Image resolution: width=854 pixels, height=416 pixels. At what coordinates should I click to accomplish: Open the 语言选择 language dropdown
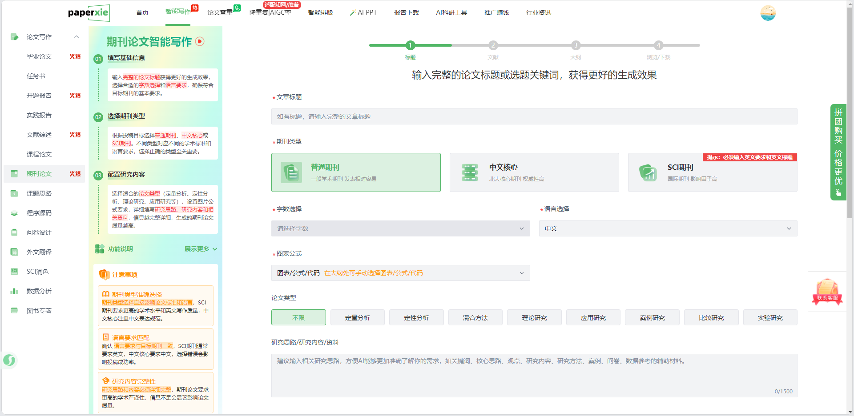click(x=668, y=228)
